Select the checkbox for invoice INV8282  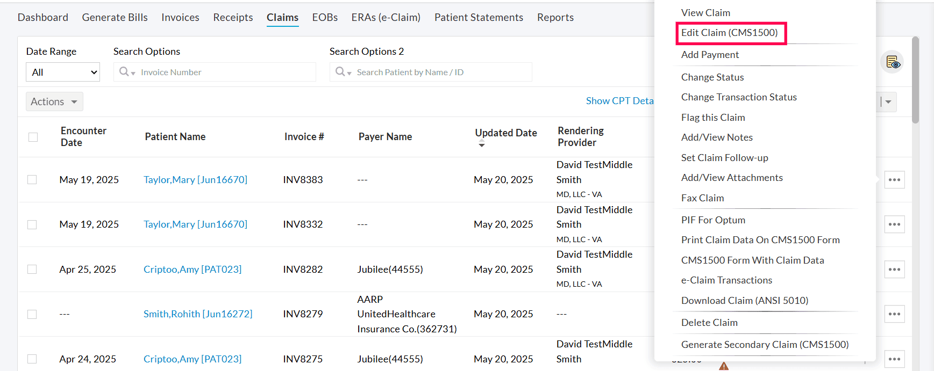point(32,270)
